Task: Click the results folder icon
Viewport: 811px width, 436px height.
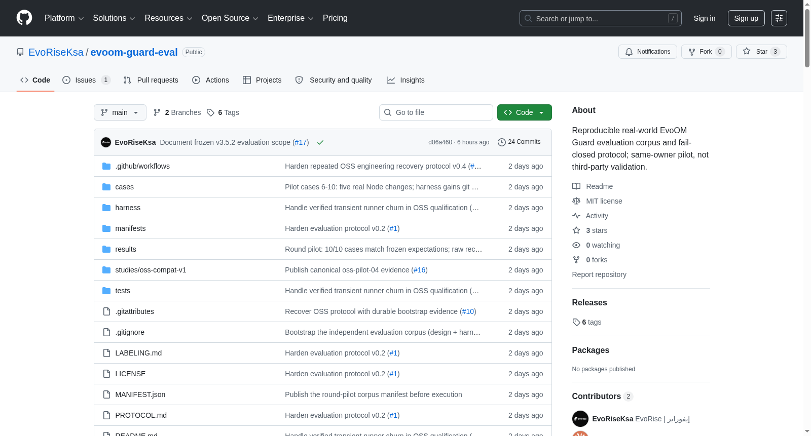Action: pos(106,249)
